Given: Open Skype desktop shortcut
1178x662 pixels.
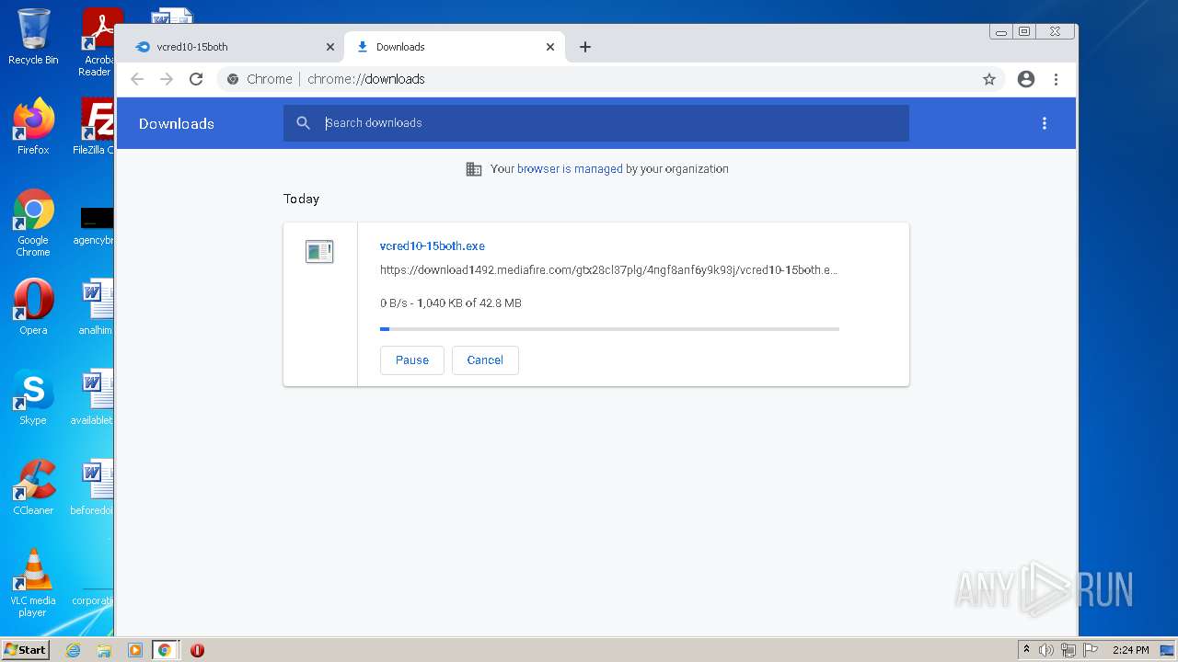Looking at the screenshot, I should coord(33,397).
